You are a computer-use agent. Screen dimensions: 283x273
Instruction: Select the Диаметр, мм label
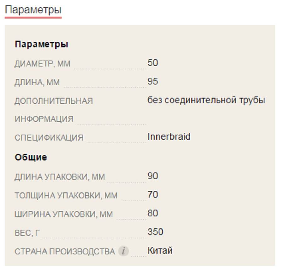tap(42, 64)
